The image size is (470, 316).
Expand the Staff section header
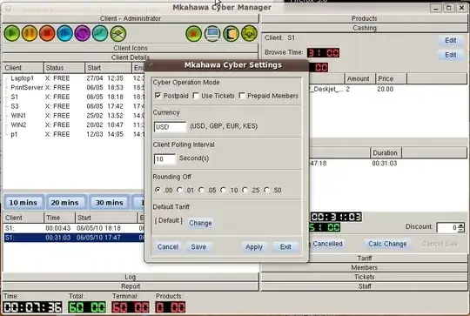(364, 286)
